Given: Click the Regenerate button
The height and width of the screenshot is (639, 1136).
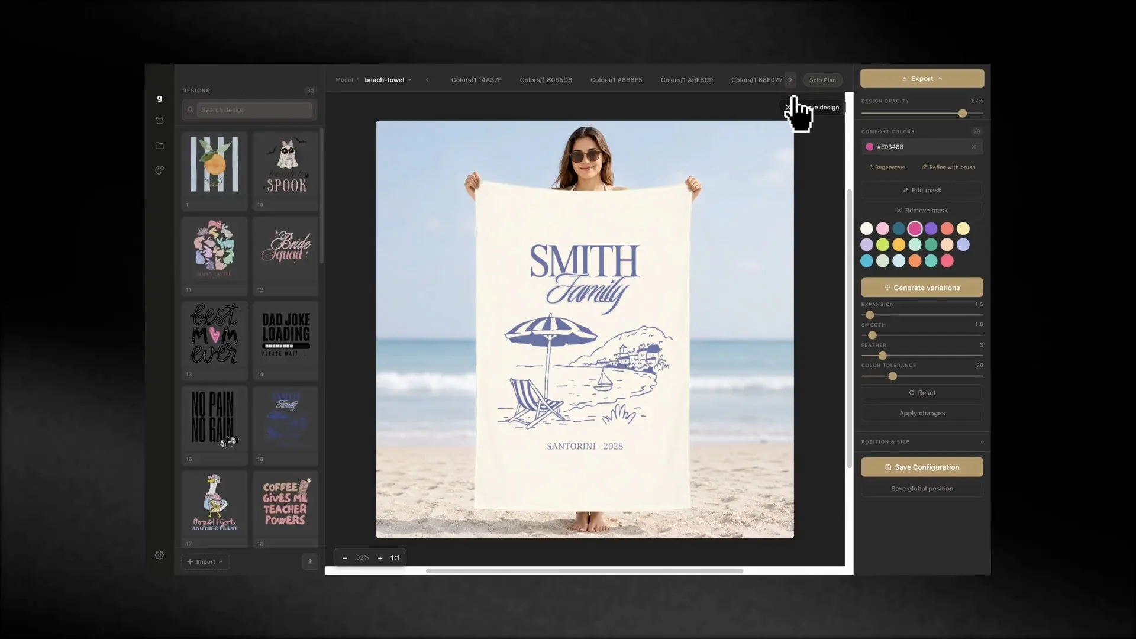Looking at the screenshot, I should [887, 167].
